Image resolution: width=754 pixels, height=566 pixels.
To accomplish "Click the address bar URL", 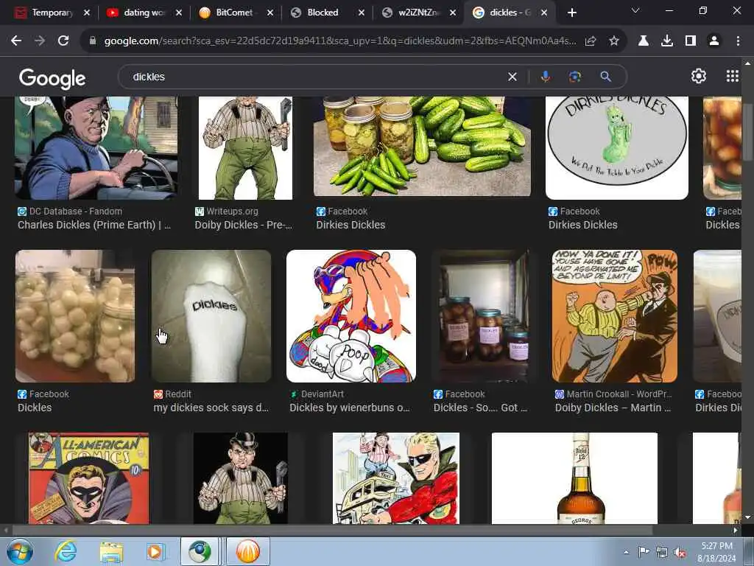I will [x=340, y=41].
